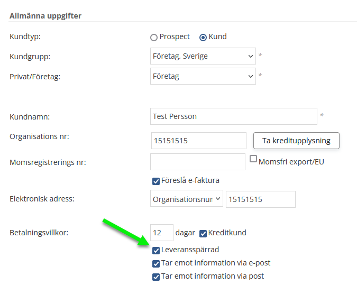Click the Allmänna uppgifter section heading

click(x=45, y=16)
